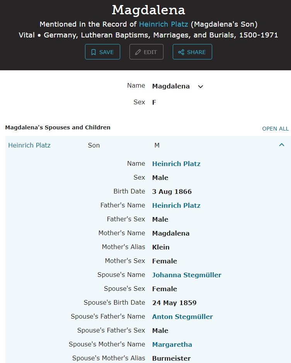This screenshot has width=291, height=363.
Task: Open spouse Johanna Stegmüller link
Action: [x=187, y=275]
